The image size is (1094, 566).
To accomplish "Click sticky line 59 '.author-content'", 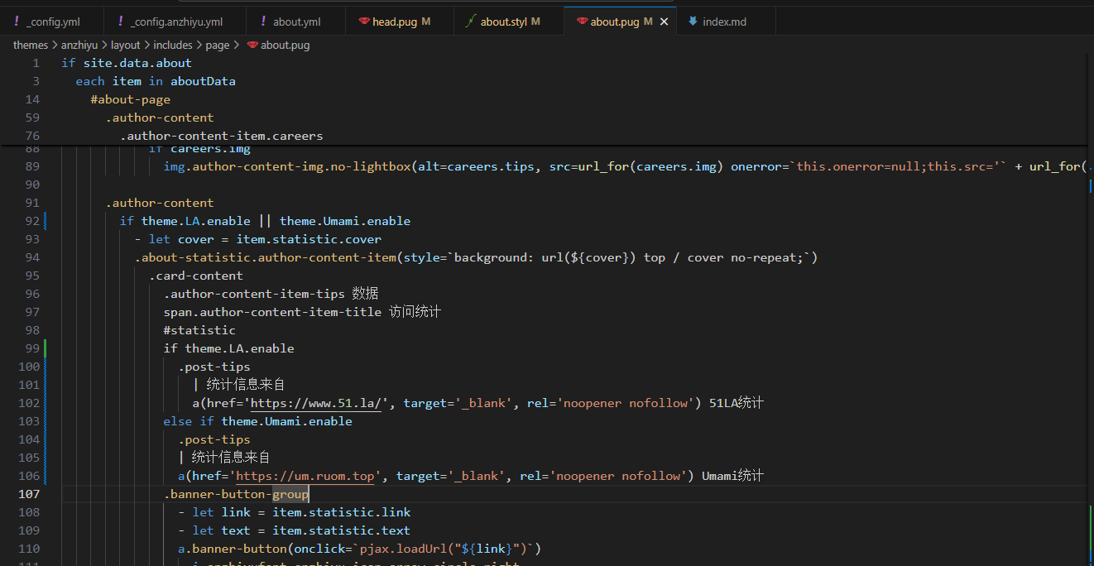I will (160, 118).
